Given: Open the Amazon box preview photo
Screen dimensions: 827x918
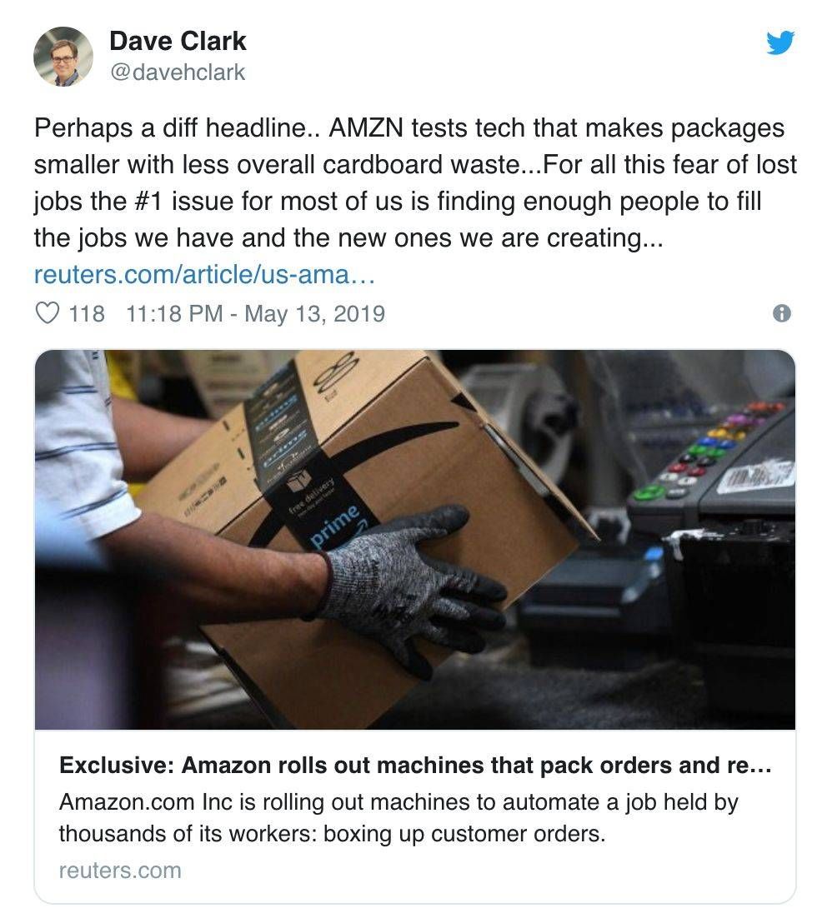Looking at the screenshot, I should (x=415, y=539).
